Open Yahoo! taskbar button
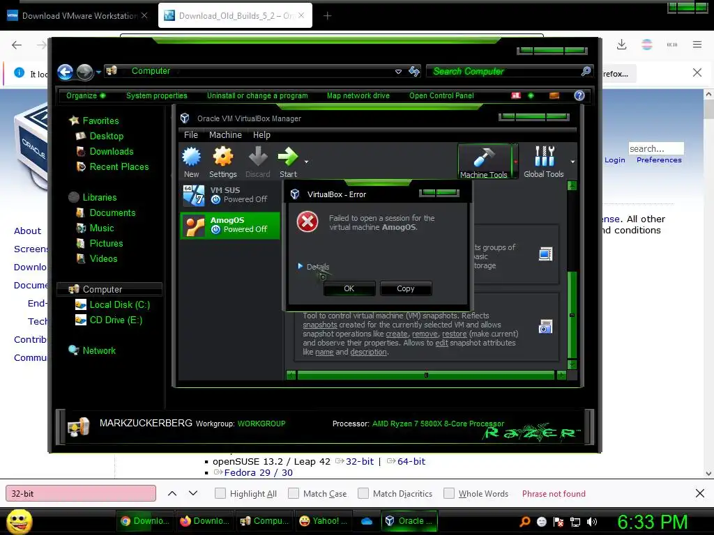Image resolution: width=714 pixels, height=535 pixels. (x=323, y=521)
